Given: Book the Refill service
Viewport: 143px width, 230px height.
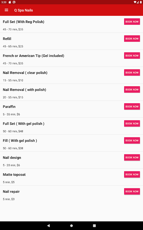Looking at the screenshot, I should click(132, 39).
